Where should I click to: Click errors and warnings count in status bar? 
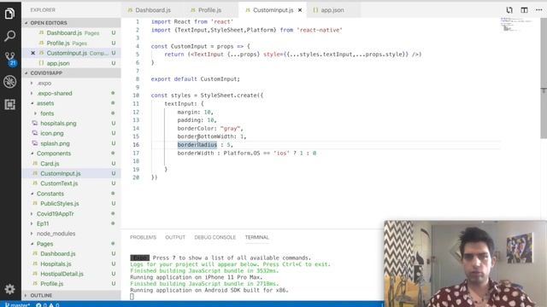pos(48,304)
